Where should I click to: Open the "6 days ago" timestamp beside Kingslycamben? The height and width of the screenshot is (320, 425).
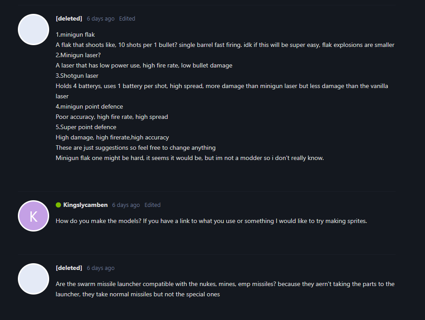point(126,205)
